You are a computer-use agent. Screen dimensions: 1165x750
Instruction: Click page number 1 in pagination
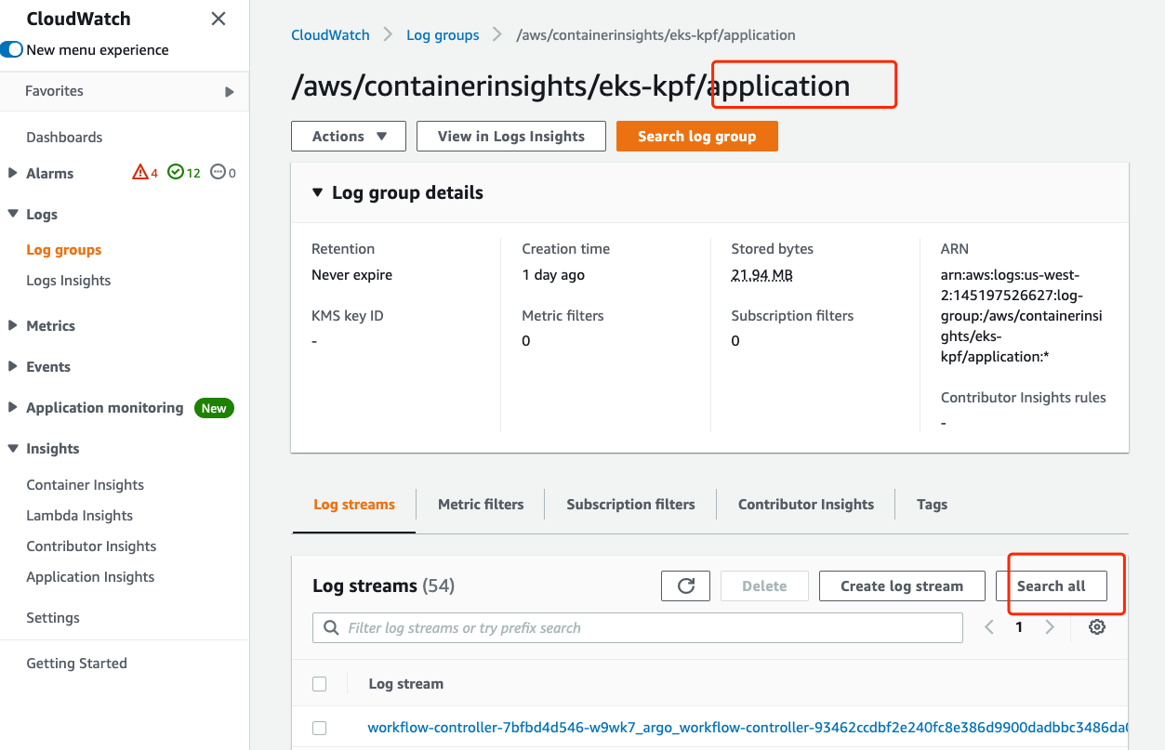tap(1019, 627)
